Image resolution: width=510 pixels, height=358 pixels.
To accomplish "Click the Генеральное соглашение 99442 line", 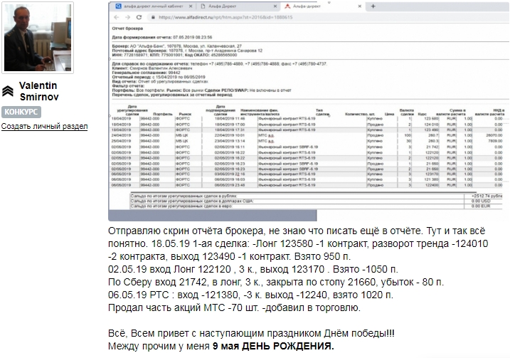I will click(x=146, y=73).
